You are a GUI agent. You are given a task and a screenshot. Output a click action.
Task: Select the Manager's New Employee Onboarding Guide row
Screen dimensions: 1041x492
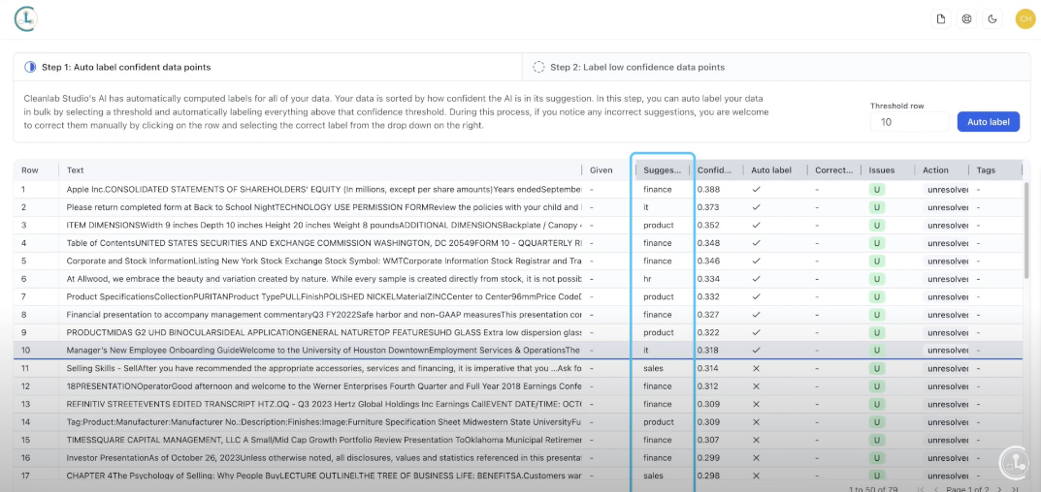[x=518, y=350]
